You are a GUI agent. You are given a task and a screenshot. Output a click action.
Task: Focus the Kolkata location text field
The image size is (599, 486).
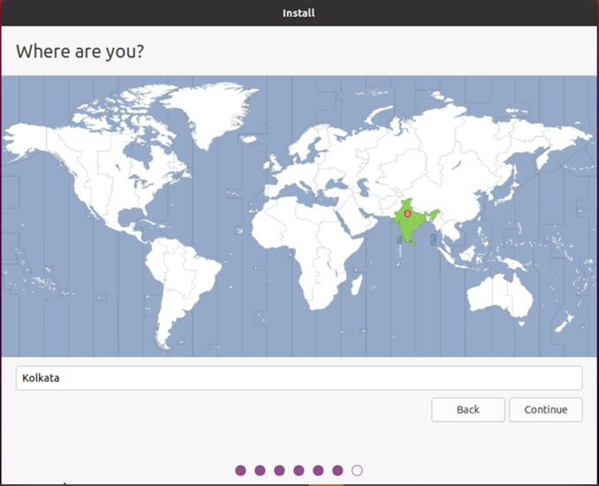pyautogui.click(x=299, y=378)
